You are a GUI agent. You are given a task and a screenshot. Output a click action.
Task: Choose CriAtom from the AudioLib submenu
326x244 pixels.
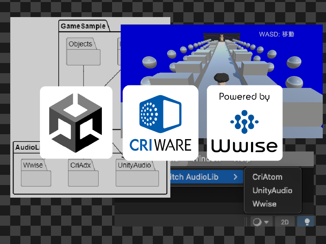(267, 177)
